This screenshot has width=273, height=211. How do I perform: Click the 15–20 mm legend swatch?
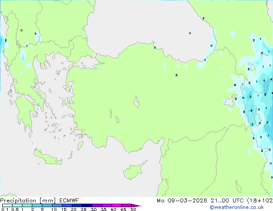[x=67, y=205]
